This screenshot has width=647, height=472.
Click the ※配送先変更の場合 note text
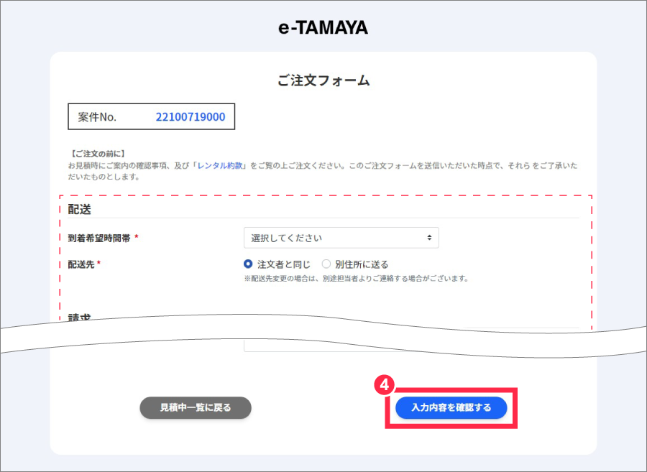coord(356,278)
